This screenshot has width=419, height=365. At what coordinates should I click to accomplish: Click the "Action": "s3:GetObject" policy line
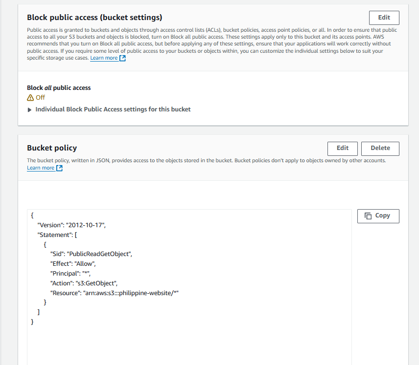click(x=84, y=283)
